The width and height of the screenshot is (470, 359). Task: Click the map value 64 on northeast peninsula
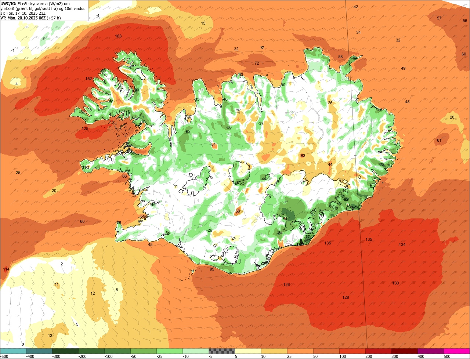[355, 58]
